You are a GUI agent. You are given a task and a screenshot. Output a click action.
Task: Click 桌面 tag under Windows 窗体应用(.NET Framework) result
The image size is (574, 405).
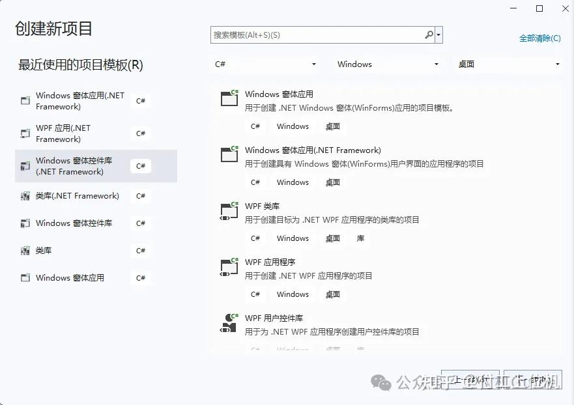pyautogui.click(x=333, y=182)
